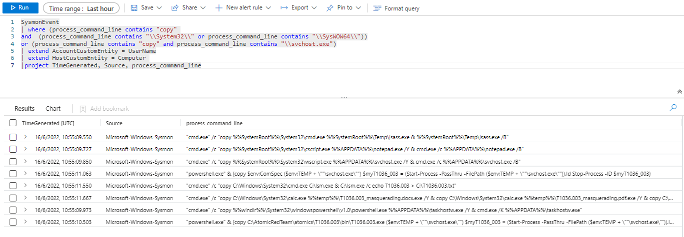Run the query with Run button
This screenshot has width=684, height=237.
pyautogui.click(x=20, y=8)
